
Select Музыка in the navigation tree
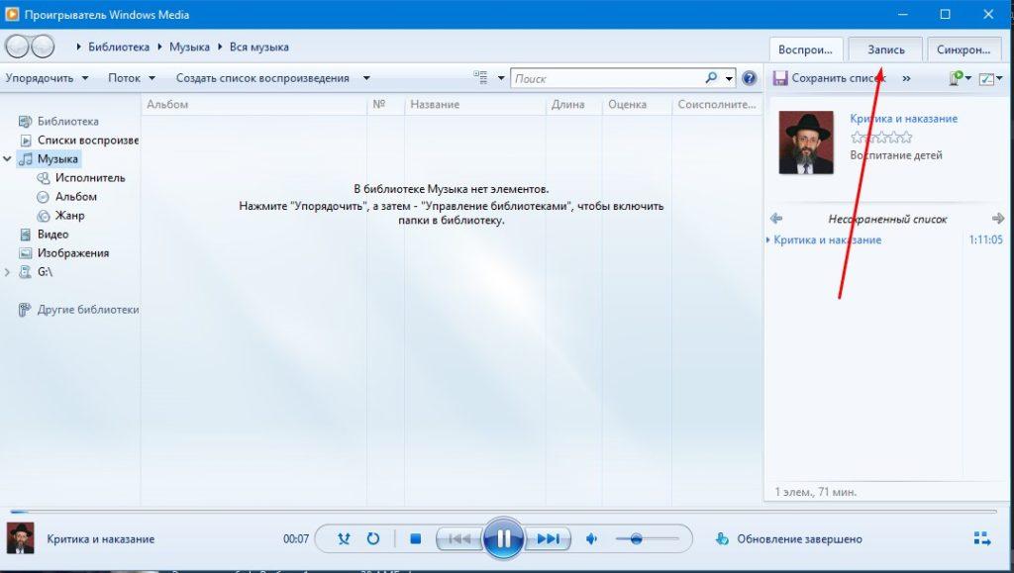coord(50,158)
